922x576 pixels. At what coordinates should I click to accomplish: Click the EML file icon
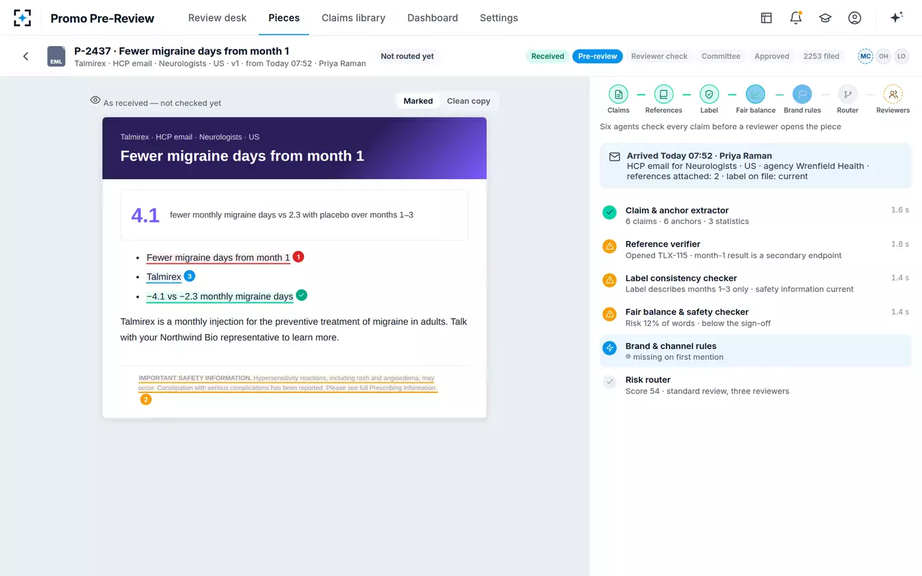point(56,56)
